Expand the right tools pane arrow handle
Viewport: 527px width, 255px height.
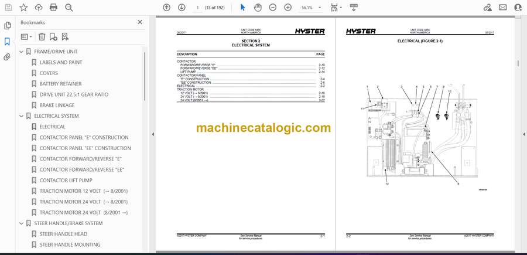[x=524, y=134]
